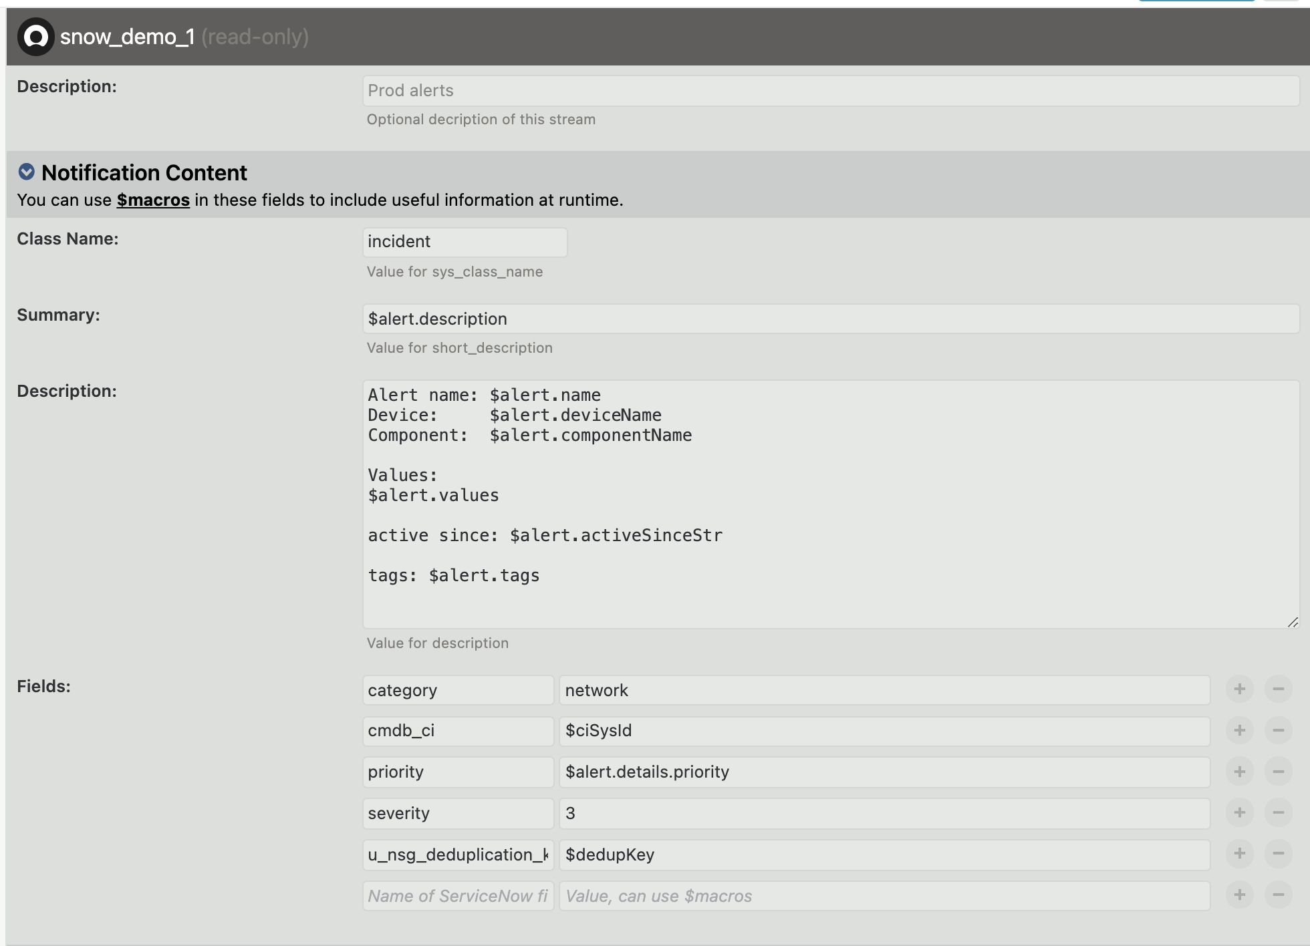Remove the priority field row

point(1278,772)
